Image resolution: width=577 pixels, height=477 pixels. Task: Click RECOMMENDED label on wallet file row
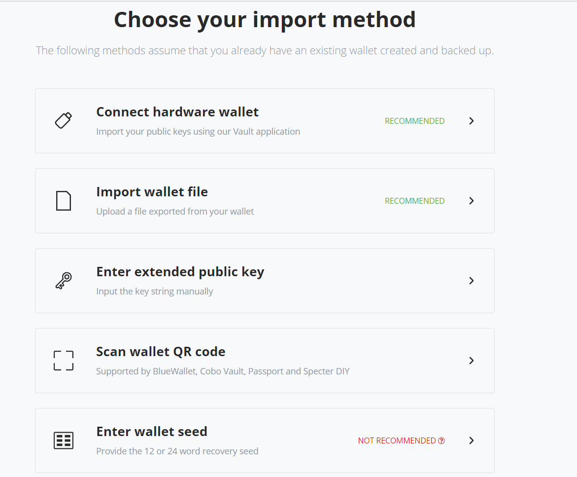(x=414, y=201)
